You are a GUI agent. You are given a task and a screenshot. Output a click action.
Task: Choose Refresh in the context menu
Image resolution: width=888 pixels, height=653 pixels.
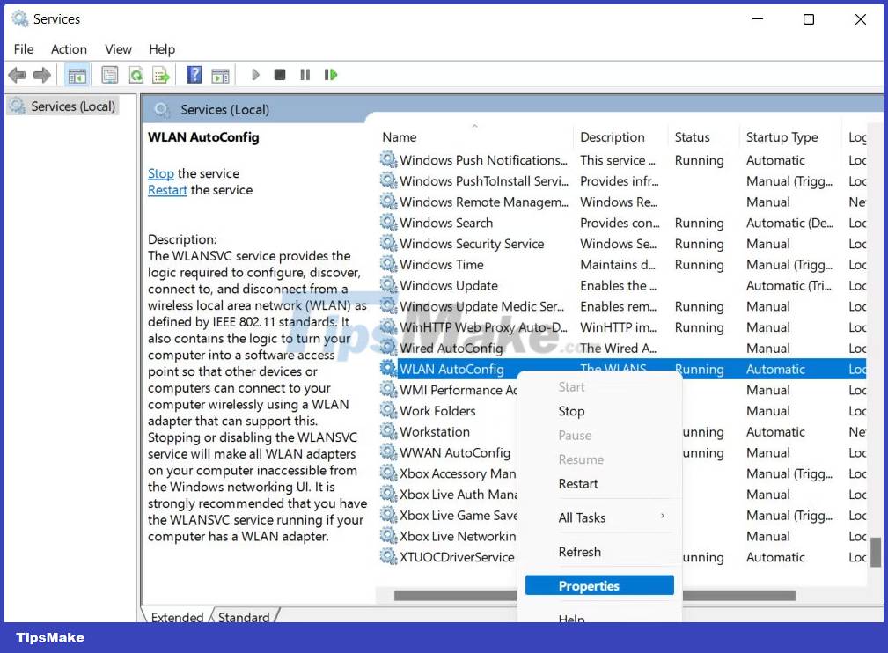pyautogui.click(x=599, y=552)
